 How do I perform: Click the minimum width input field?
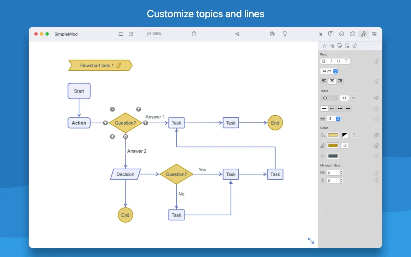click(x=333, y=173)
